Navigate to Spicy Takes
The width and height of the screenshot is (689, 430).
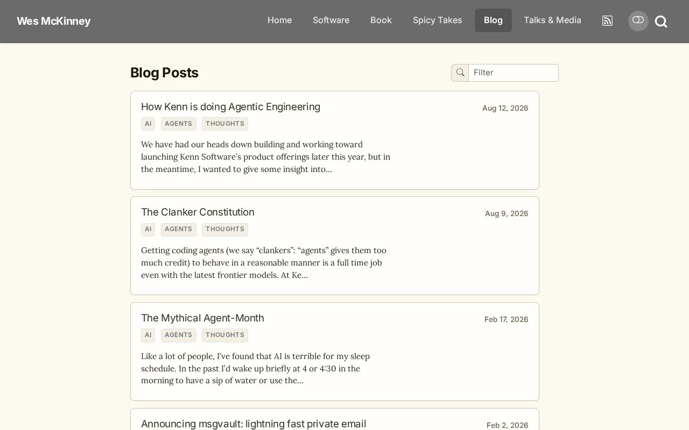438,20
